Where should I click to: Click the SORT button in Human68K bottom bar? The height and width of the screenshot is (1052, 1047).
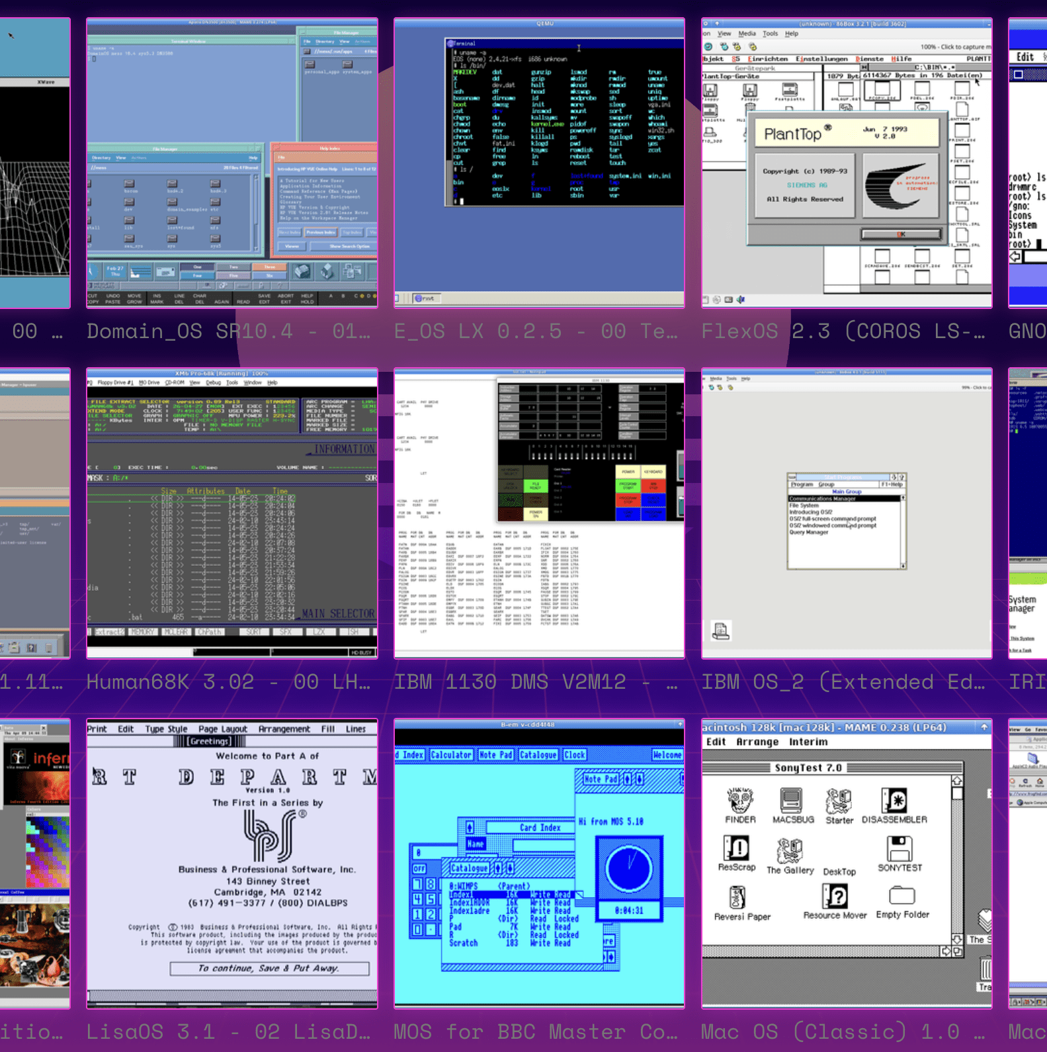pos(253,632)
